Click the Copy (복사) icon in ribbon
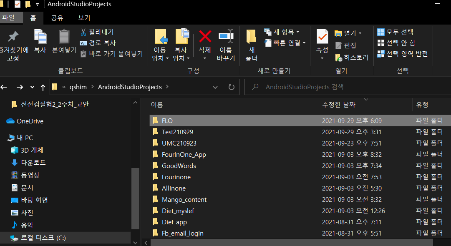This screenshot has height=246, width=451. (x=40, y=37)
